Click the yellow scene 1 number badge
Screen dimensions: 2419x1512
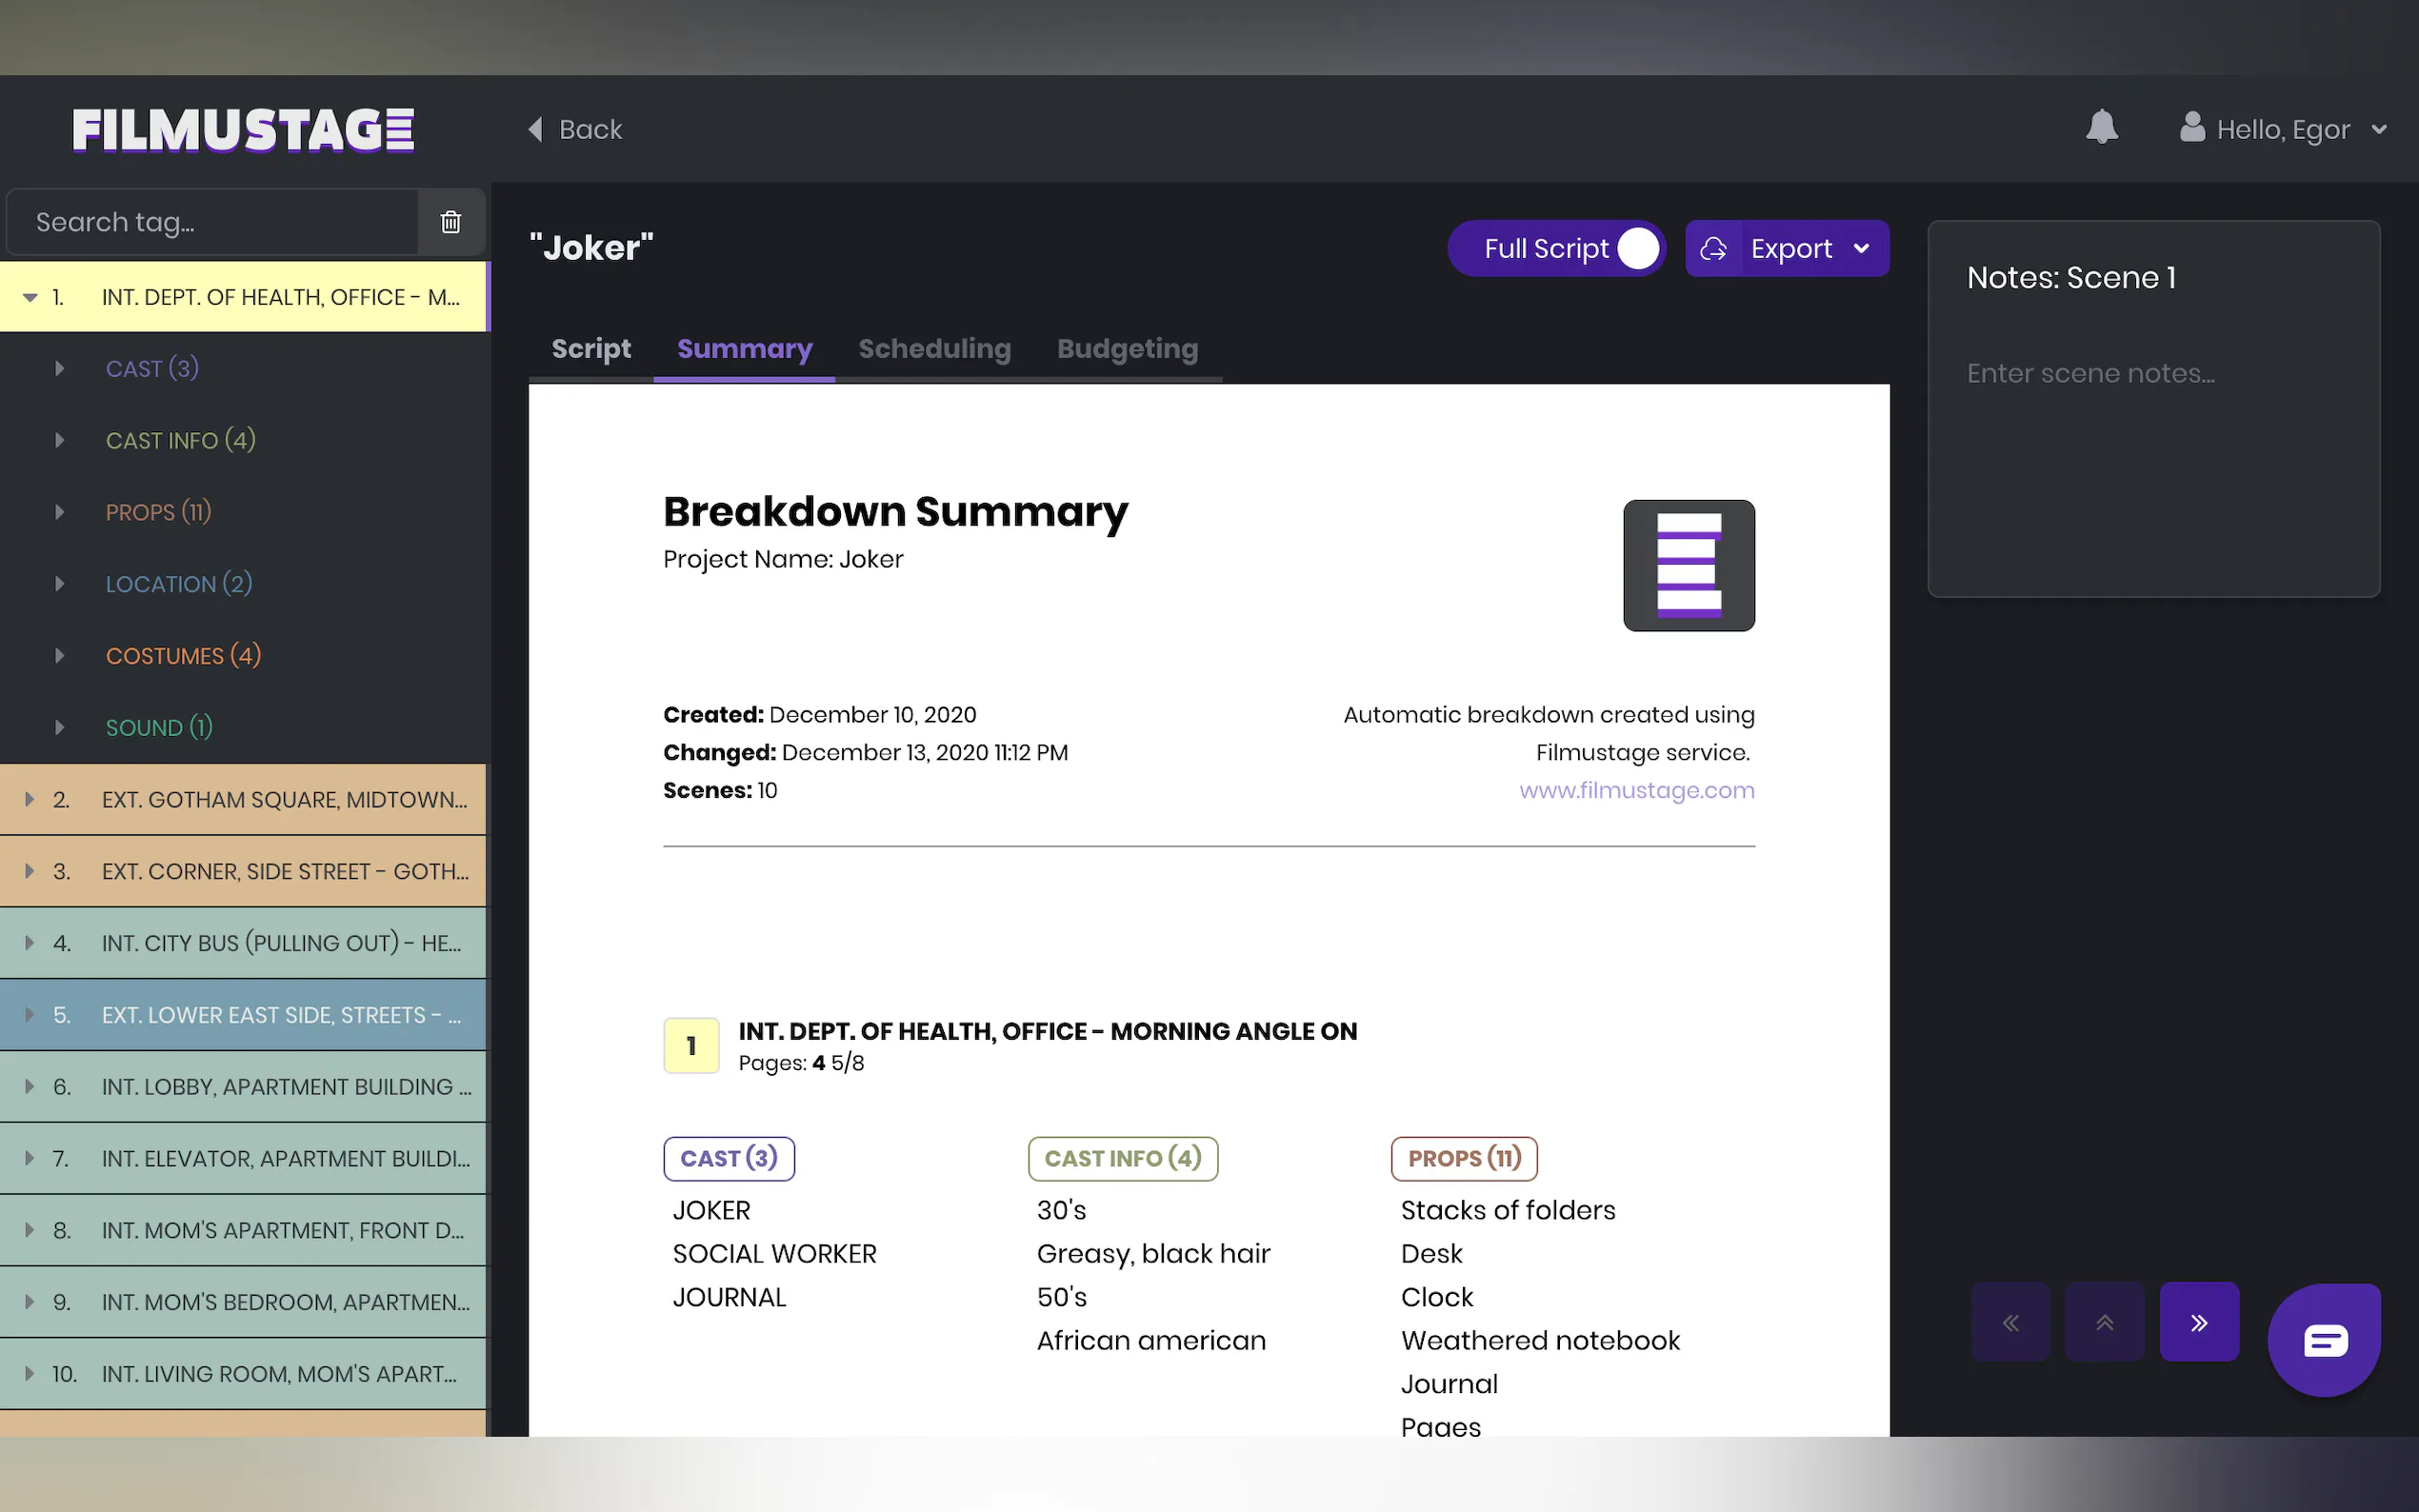(x=691, y=1046)
